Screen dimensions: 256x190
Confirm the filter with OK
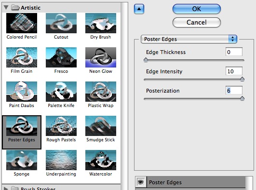point(197,9)
